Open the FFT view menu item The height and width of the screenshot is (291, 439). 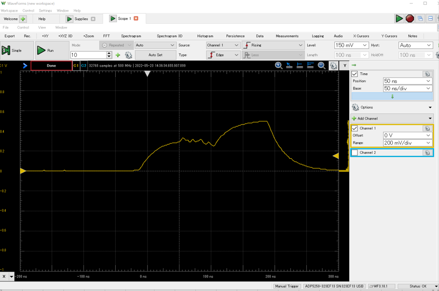click(x=106, y=36)
